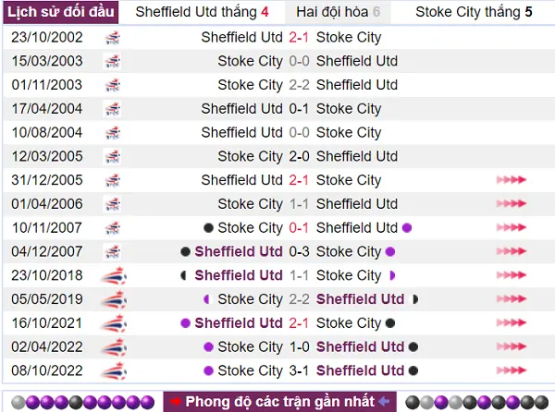Viewport: 555px width, 412px height.
Task: Click Championship logo for 02/04/2022 match
Action: coord(114,347)
